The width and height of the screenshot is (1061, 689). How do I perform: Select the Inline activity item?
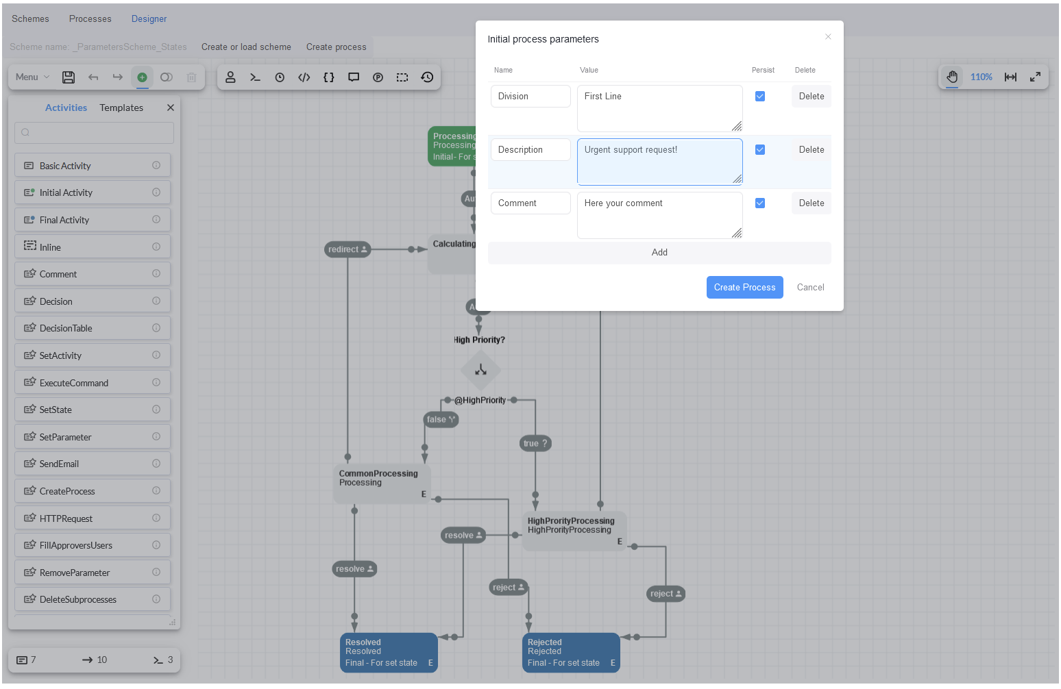click(x=93, y=247)
